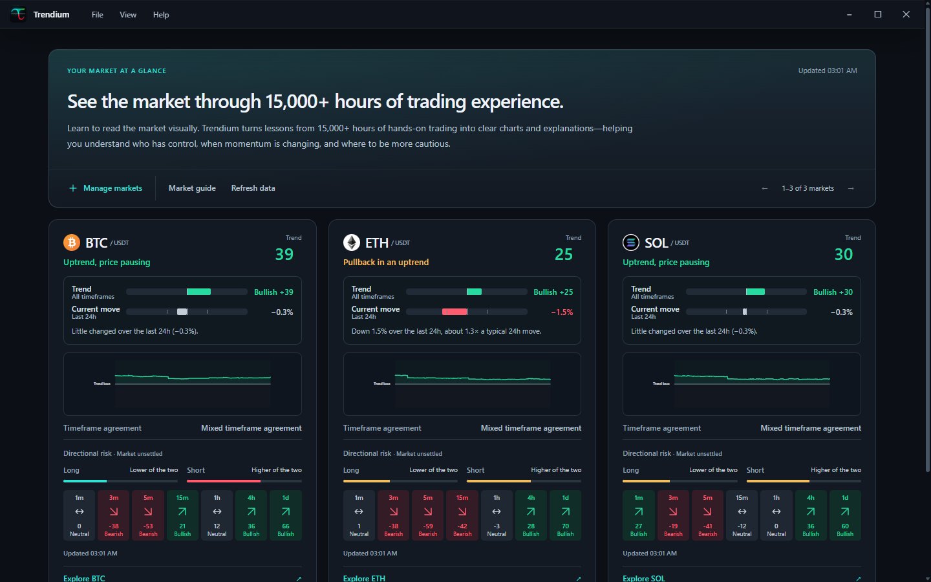Open the Explore ETH link
The image size is (931, 582).
pos(462,577)
